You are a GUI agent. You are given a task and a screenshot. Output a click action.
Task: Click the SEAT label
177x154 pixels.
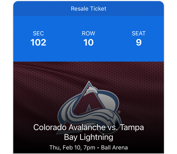pos(139,34)
